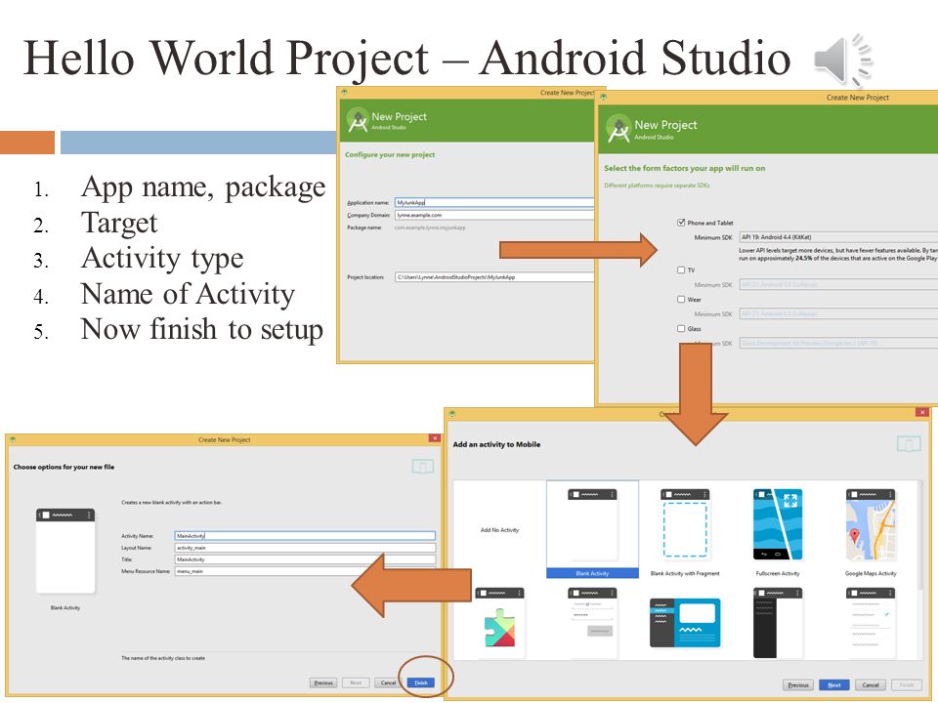Click the Project location input field
Viewport: 938px width, 703px height.
(x=494, y=276)
